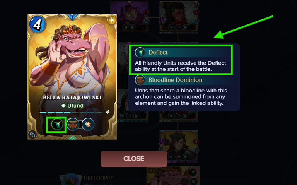
Task: Click the Bella Ratajowlski card artwork
Action: point(72,59)
